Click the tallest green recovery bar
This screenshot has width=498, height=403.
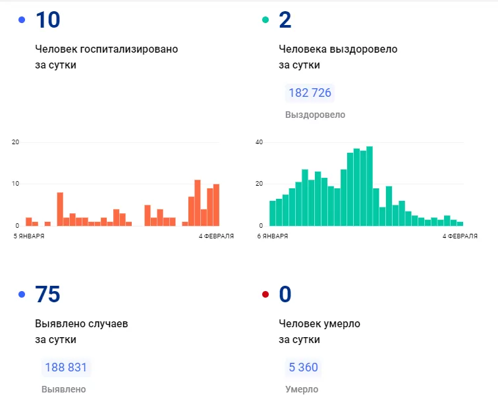[370, 186]
